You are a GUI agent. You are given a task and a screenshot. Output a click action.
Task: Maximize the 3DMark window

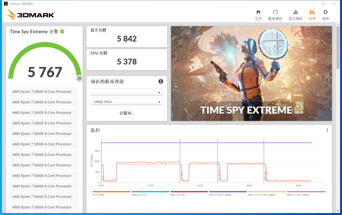pos(323,4)
